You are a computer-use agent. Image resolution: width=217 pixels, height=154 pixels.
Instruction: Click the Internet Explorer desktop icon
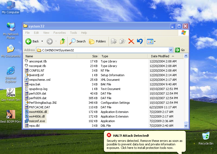tap(11, 75)
